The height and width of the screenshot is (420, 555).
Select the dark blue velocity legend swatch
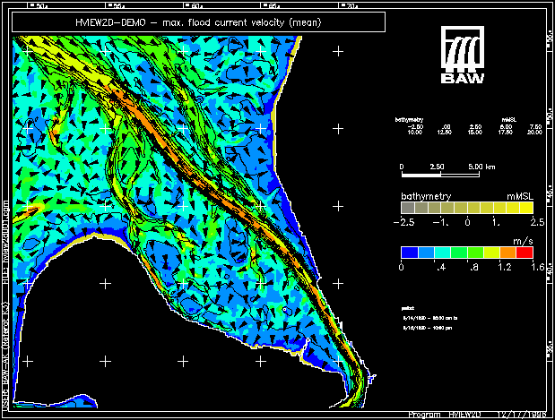[x=410, y=253]
